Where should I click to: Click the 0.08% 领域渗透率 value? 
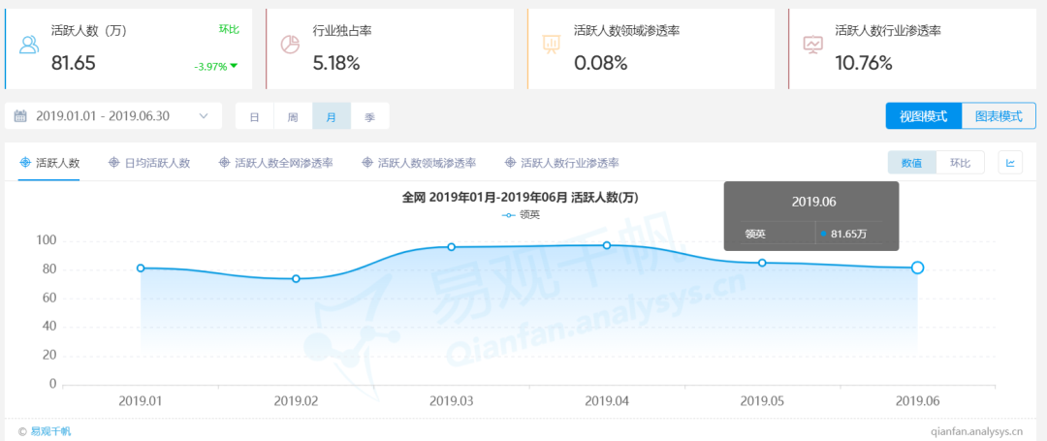[600, 63]
